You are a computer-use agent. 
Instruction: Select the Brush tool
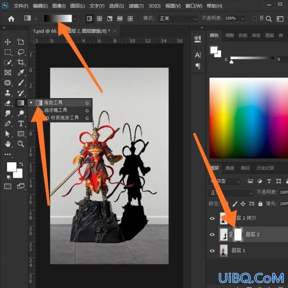21,83
